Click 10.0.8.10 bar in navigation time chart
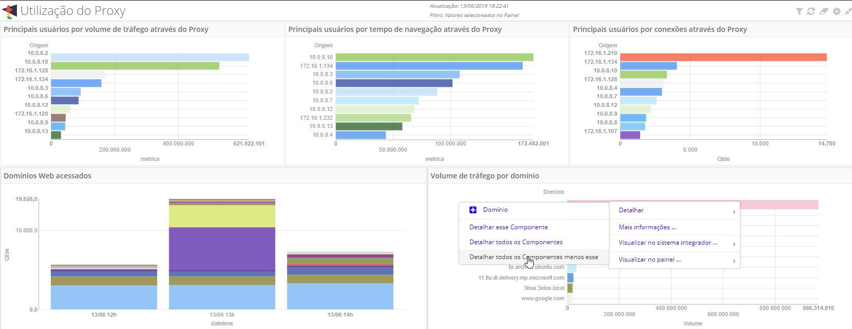The height and width of the screenshot is (329, 852). point(434,57)
